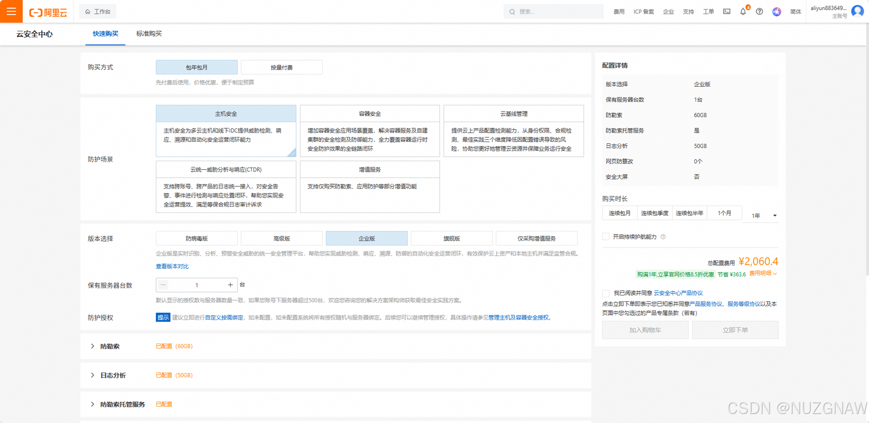Expand the 防勒索 section

(92, 346)
